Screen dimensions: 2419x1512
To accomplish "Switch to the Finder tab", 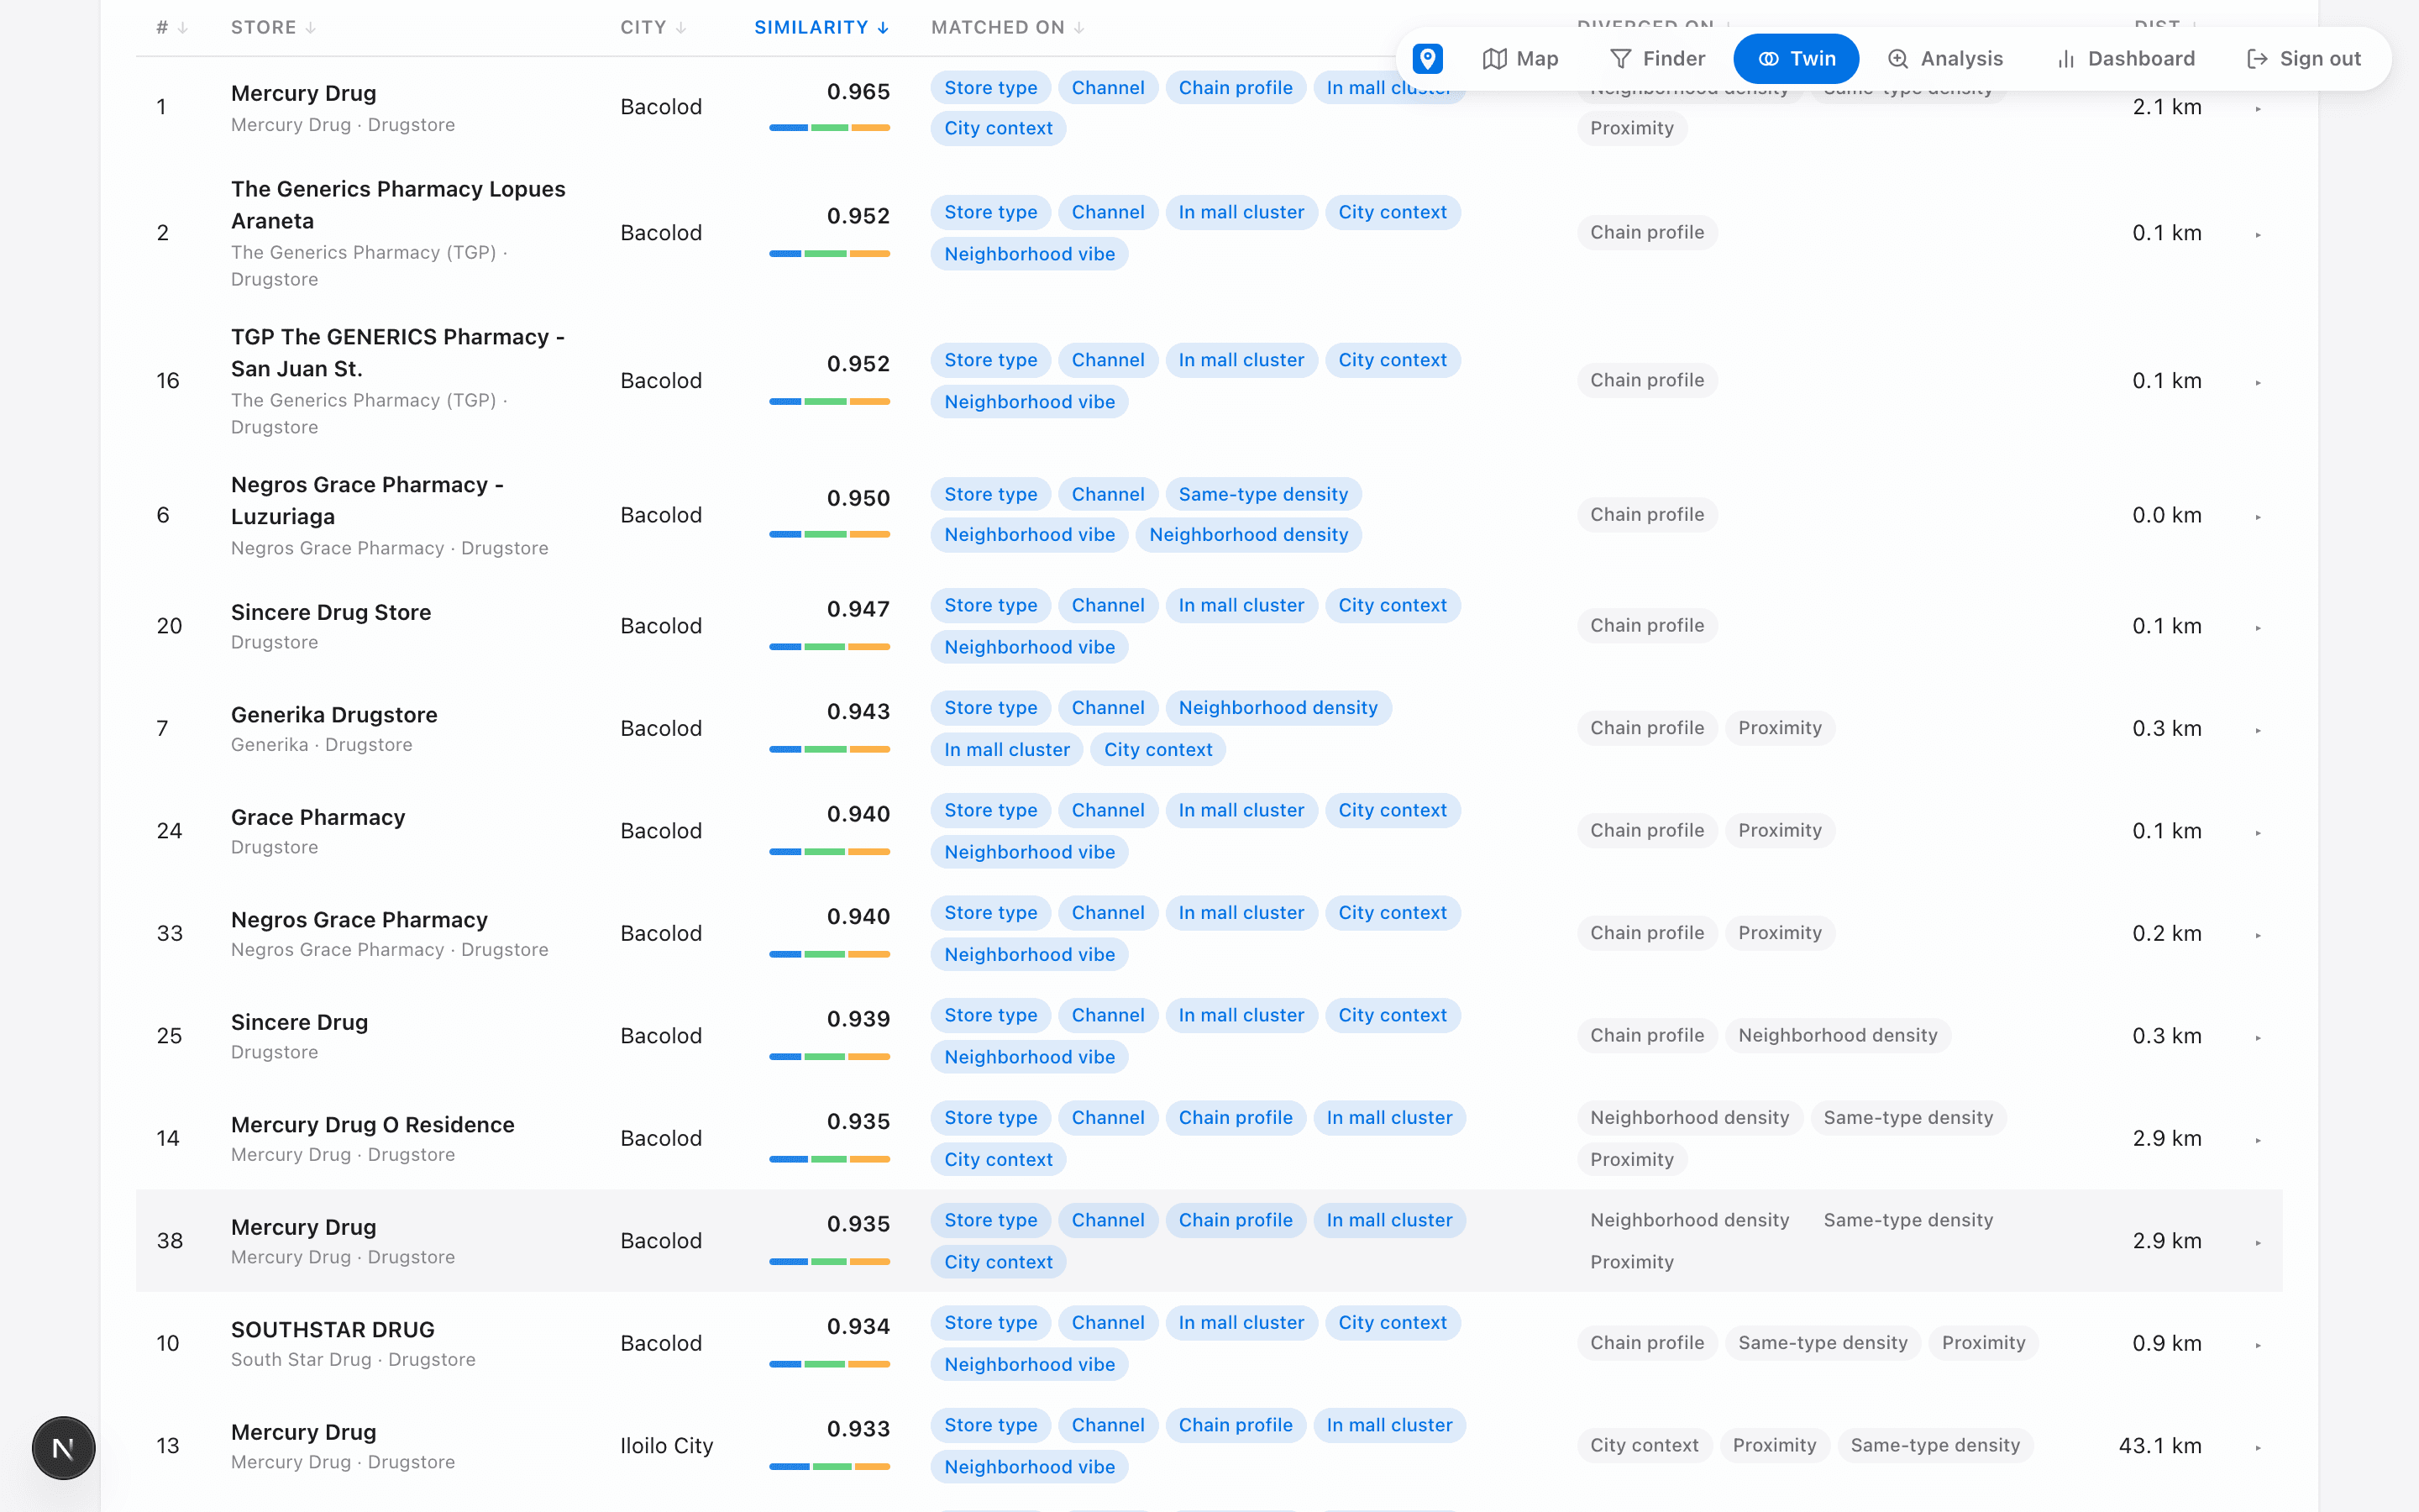I will click(x=1657, y=59).
